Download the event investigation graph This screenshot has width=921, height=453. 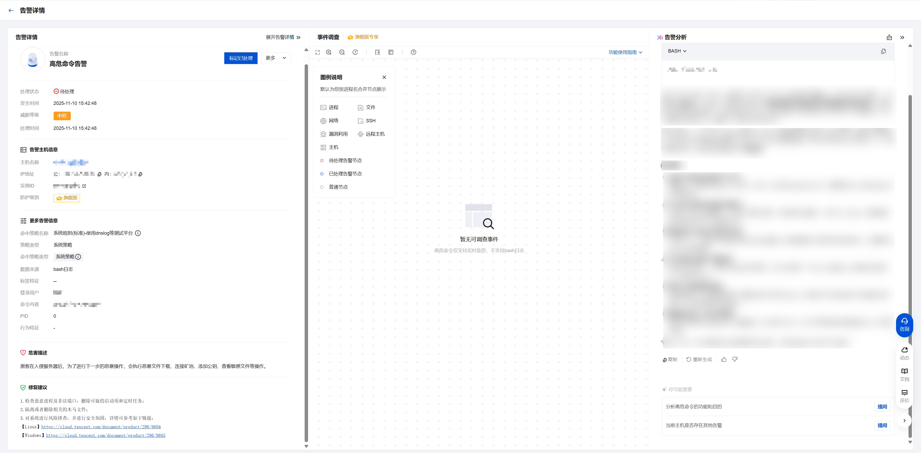click(x=378, y=52)
